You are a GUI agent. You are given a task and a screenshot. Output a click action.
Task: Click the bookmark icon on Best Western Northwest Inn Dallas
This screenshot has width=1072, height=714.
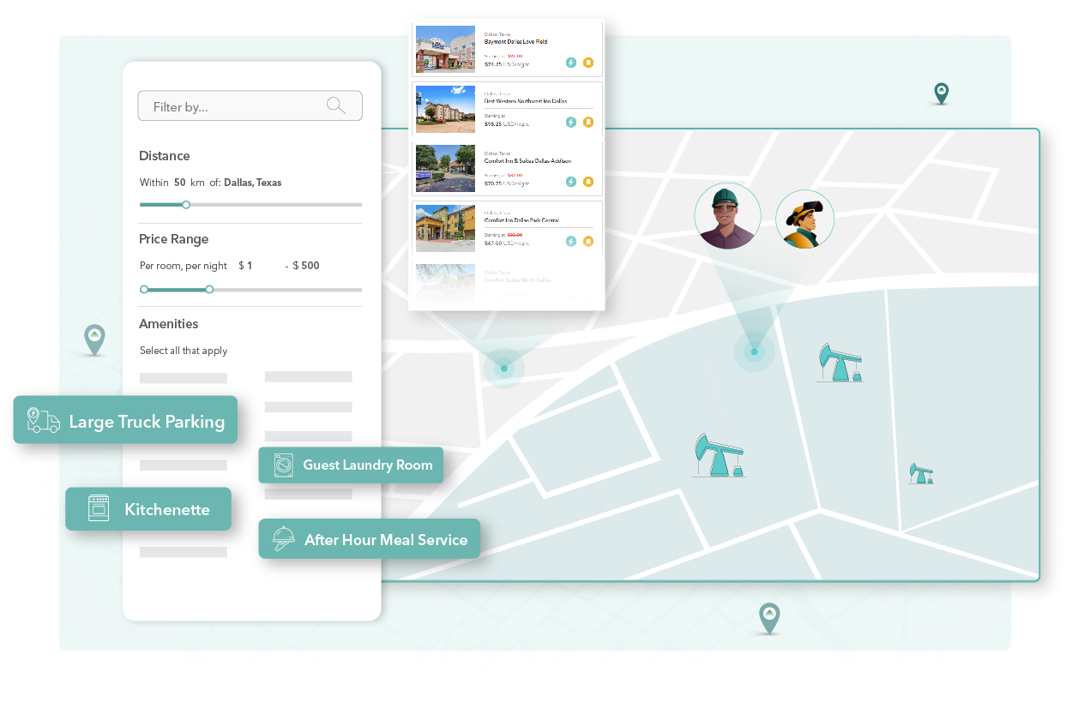coord(587,123)
